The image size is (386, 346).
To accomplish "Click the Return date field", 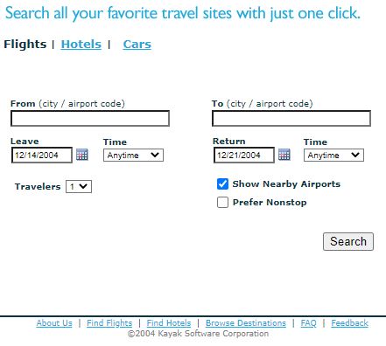I will [x=244, y=155].
